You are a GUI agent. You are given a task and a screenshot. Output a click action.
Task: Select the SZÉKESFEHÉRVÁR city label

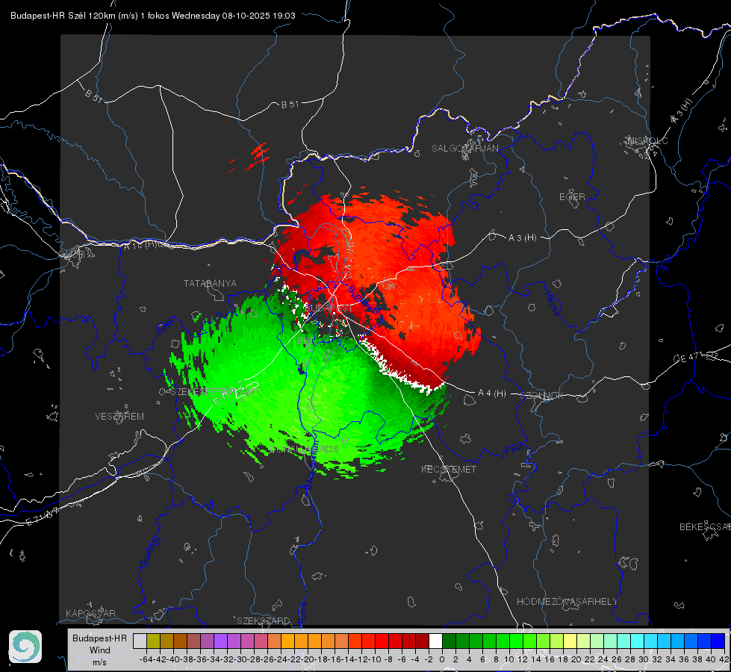tap(213, 392)
